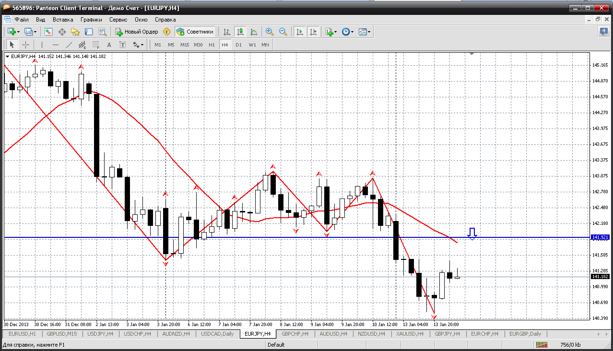Open the Data Window crosshair-circle icon
This screenshot has width=613, height=351.
pyautogui.click(x=62, y=32)
